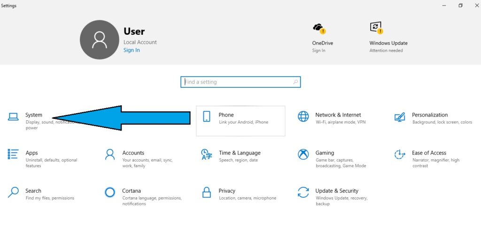Screen dimensions: 481x241
Task: Open the Search magnifier category icon
Action: pos(13,192)
